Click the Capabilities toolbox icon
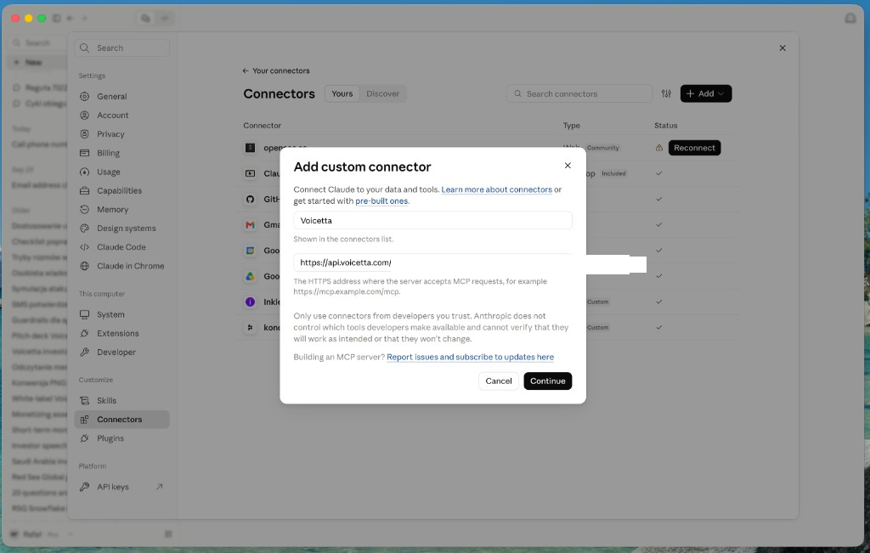870x553 pixels. click(84, 190)
